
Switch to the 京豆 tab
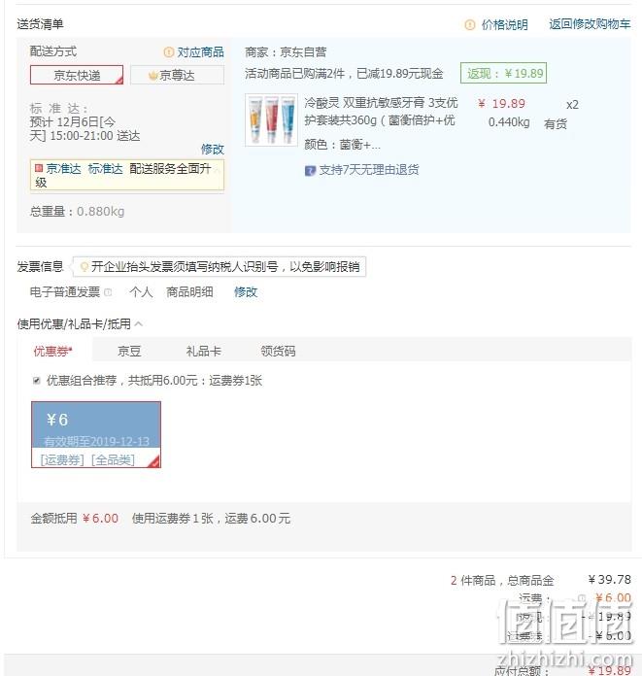pyautogui.click(x=129, y=351)
